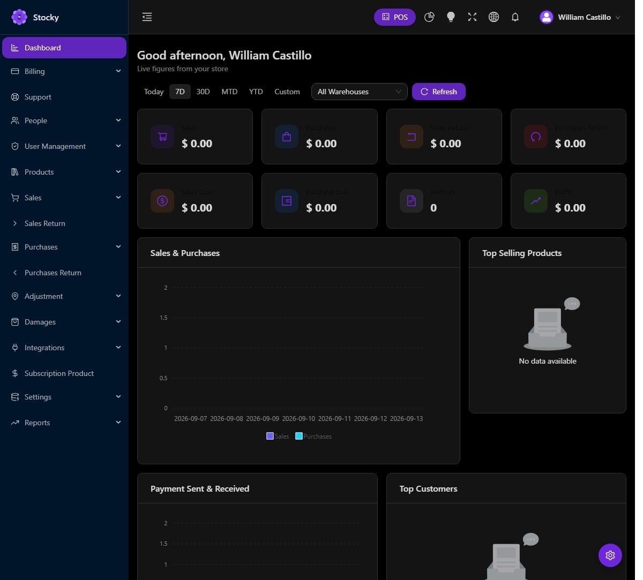Screen dimensions: 643x580
Task: Click the Adjustment pin icon
Action: click(15, 296)
